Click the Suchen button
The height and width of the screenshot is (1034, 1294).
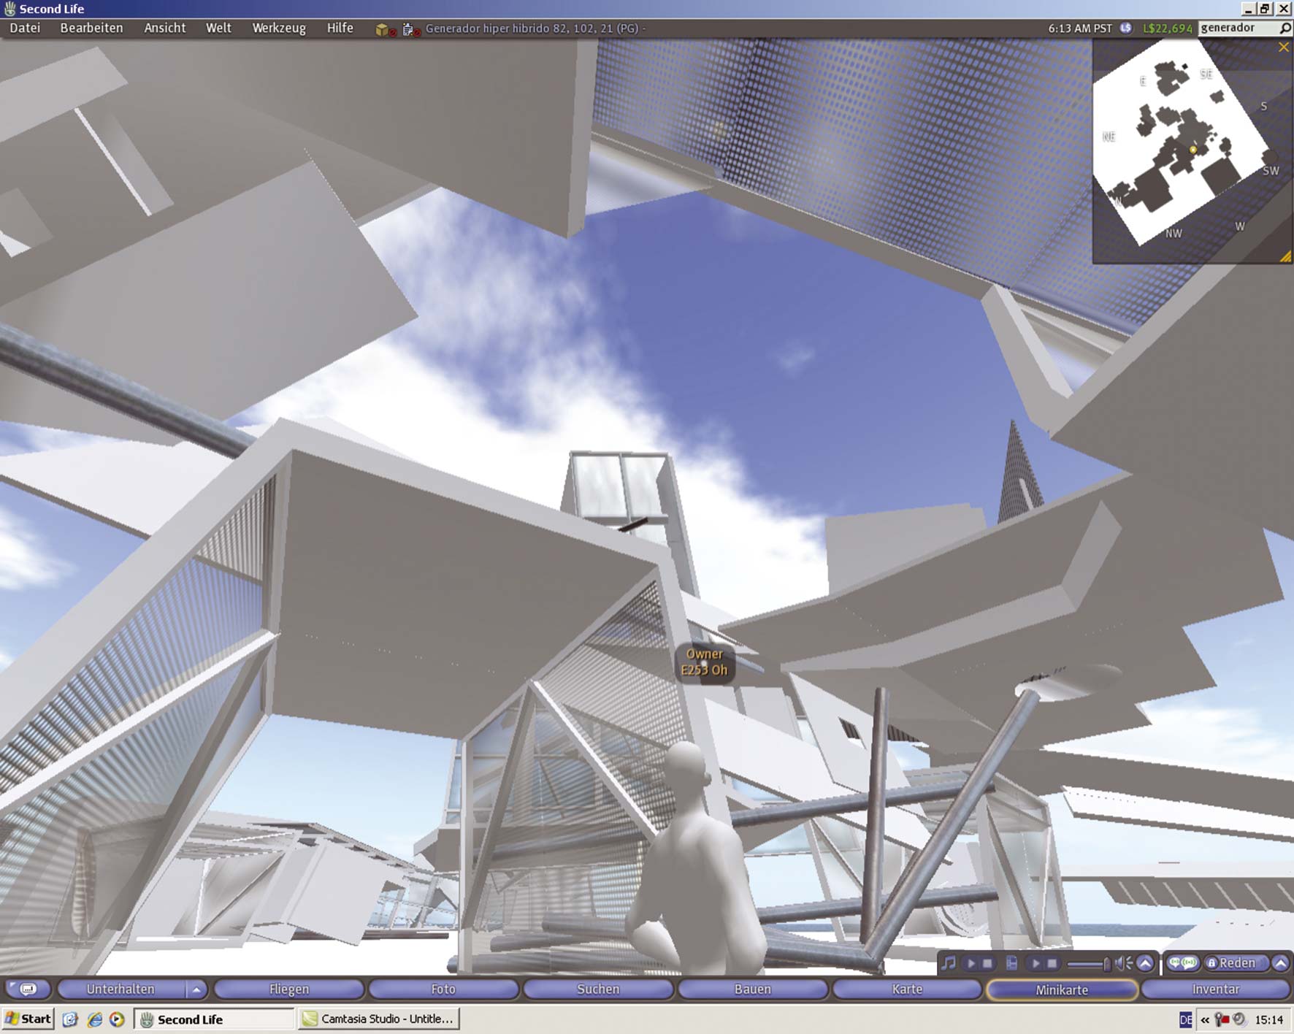598,989
